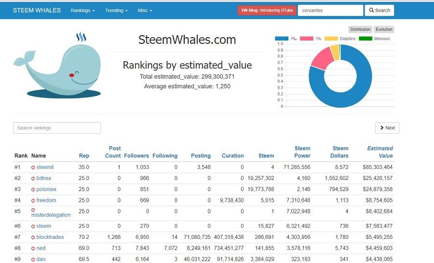Click Steem Power 7,022,948 in misterdelegation row
Screen dimensions: 434x263
coord(298,211)
